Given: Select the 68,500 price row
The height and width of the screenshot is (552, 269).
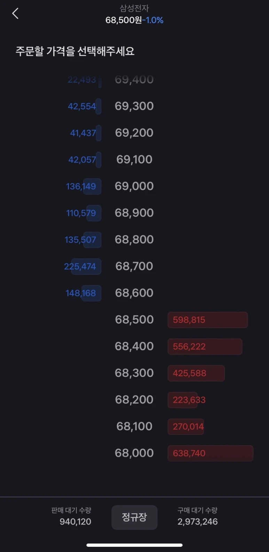Looking at the screenshot, I should click(x=134, y=319).
